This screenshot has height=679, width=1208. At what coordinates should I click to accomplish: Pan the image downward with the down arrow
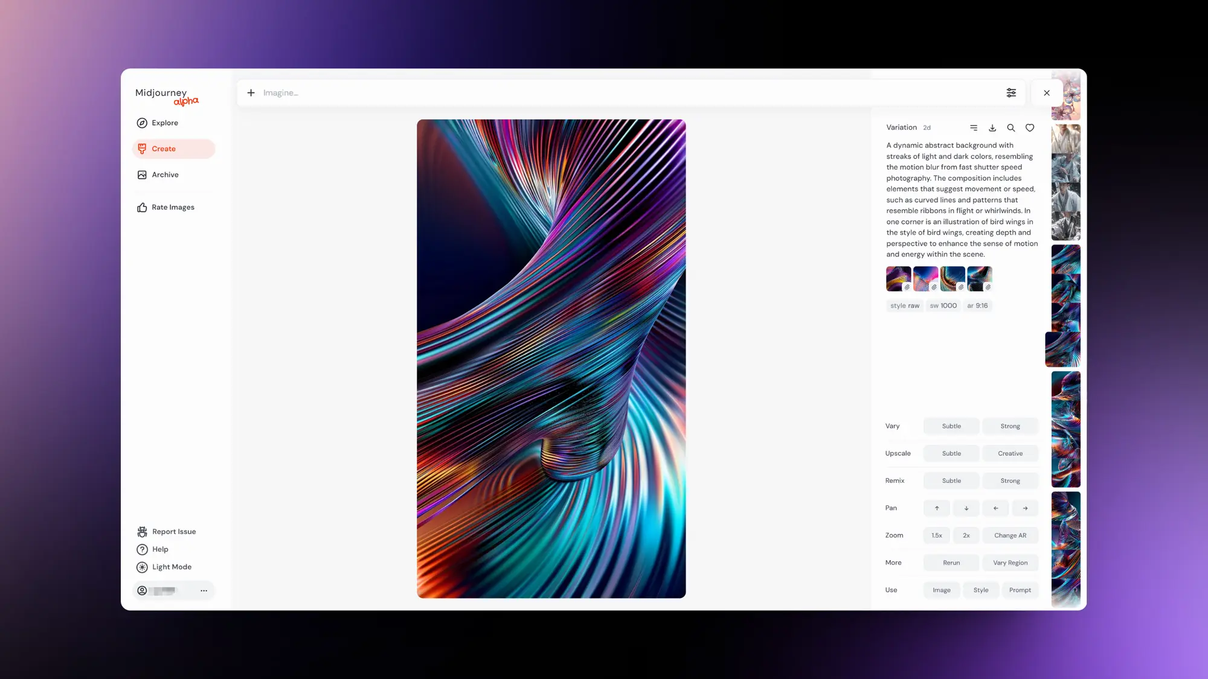[966, 508]
